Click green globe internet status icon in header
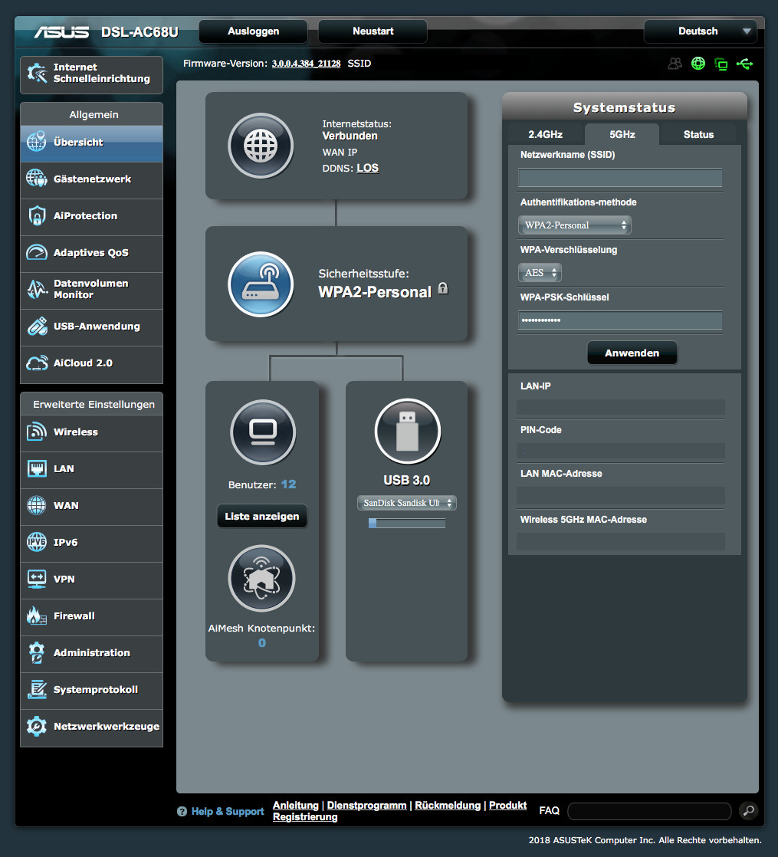 698,64
